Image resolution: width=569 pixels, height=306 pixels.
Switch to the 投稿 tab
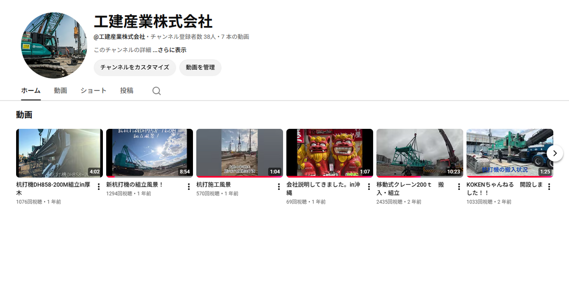coord(127,90)
